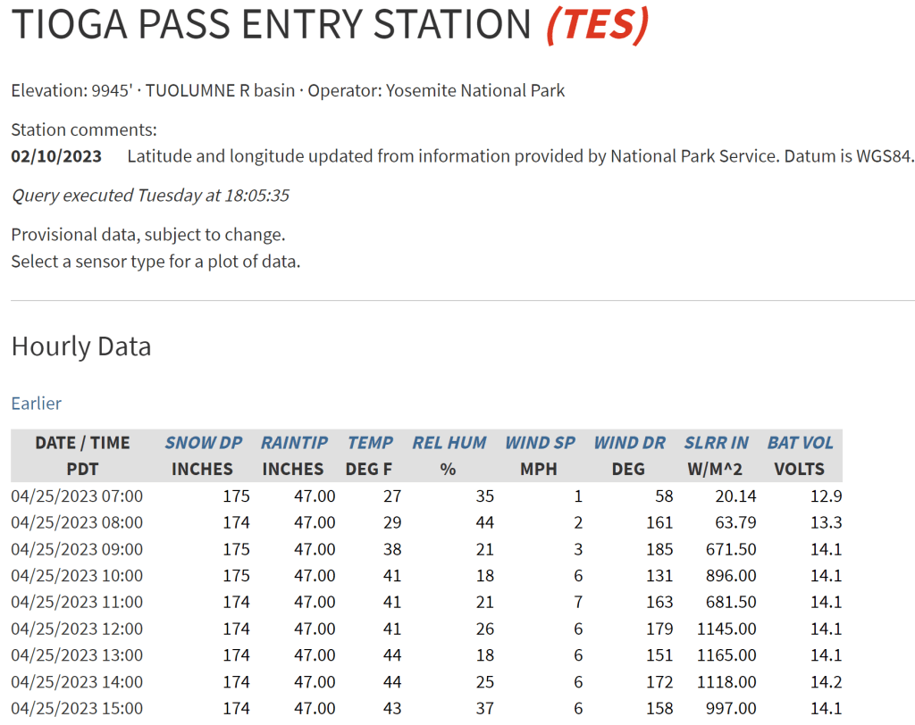Click the SLRR IN sensor link

pos(717,443)
